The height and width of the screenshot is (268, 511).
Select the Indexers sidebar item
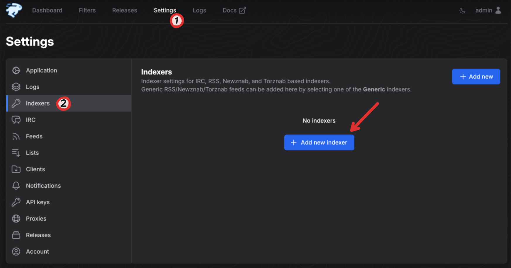click(x=38, y=103)
